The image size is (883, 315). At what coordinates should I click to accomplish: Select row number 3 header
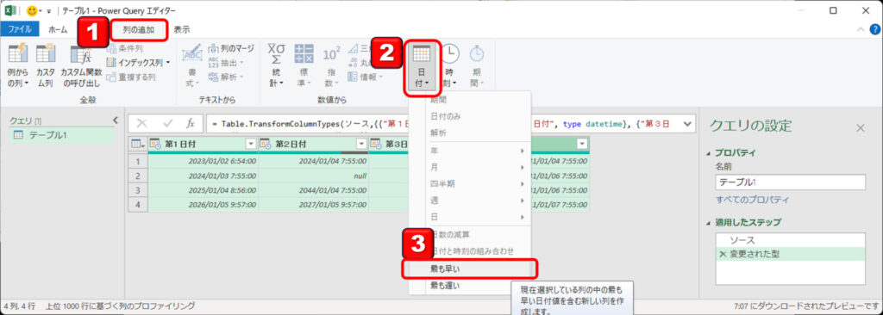138,190
